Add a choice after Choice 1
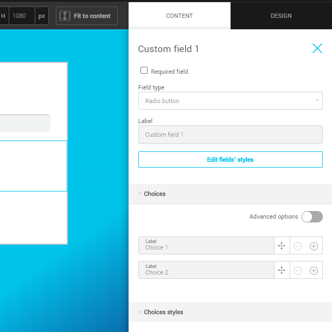The width and height of the screenshot is (332, 332). [x=314, y=246]
